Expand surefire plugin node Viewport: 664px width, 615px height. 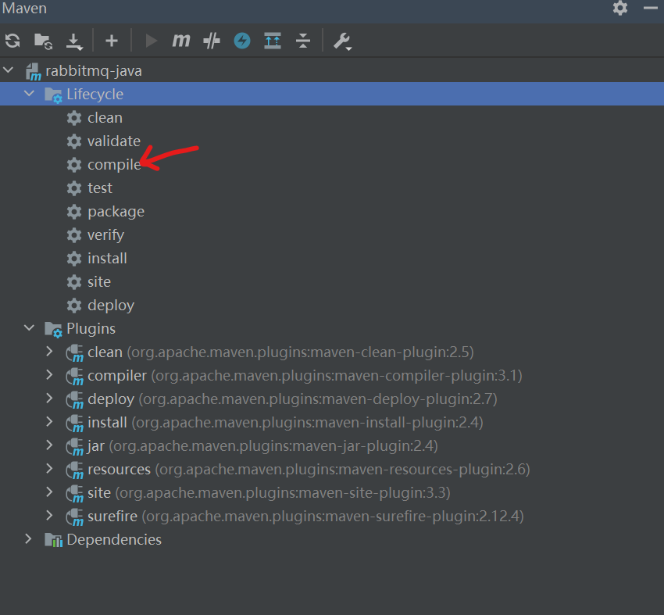[49, 515]
